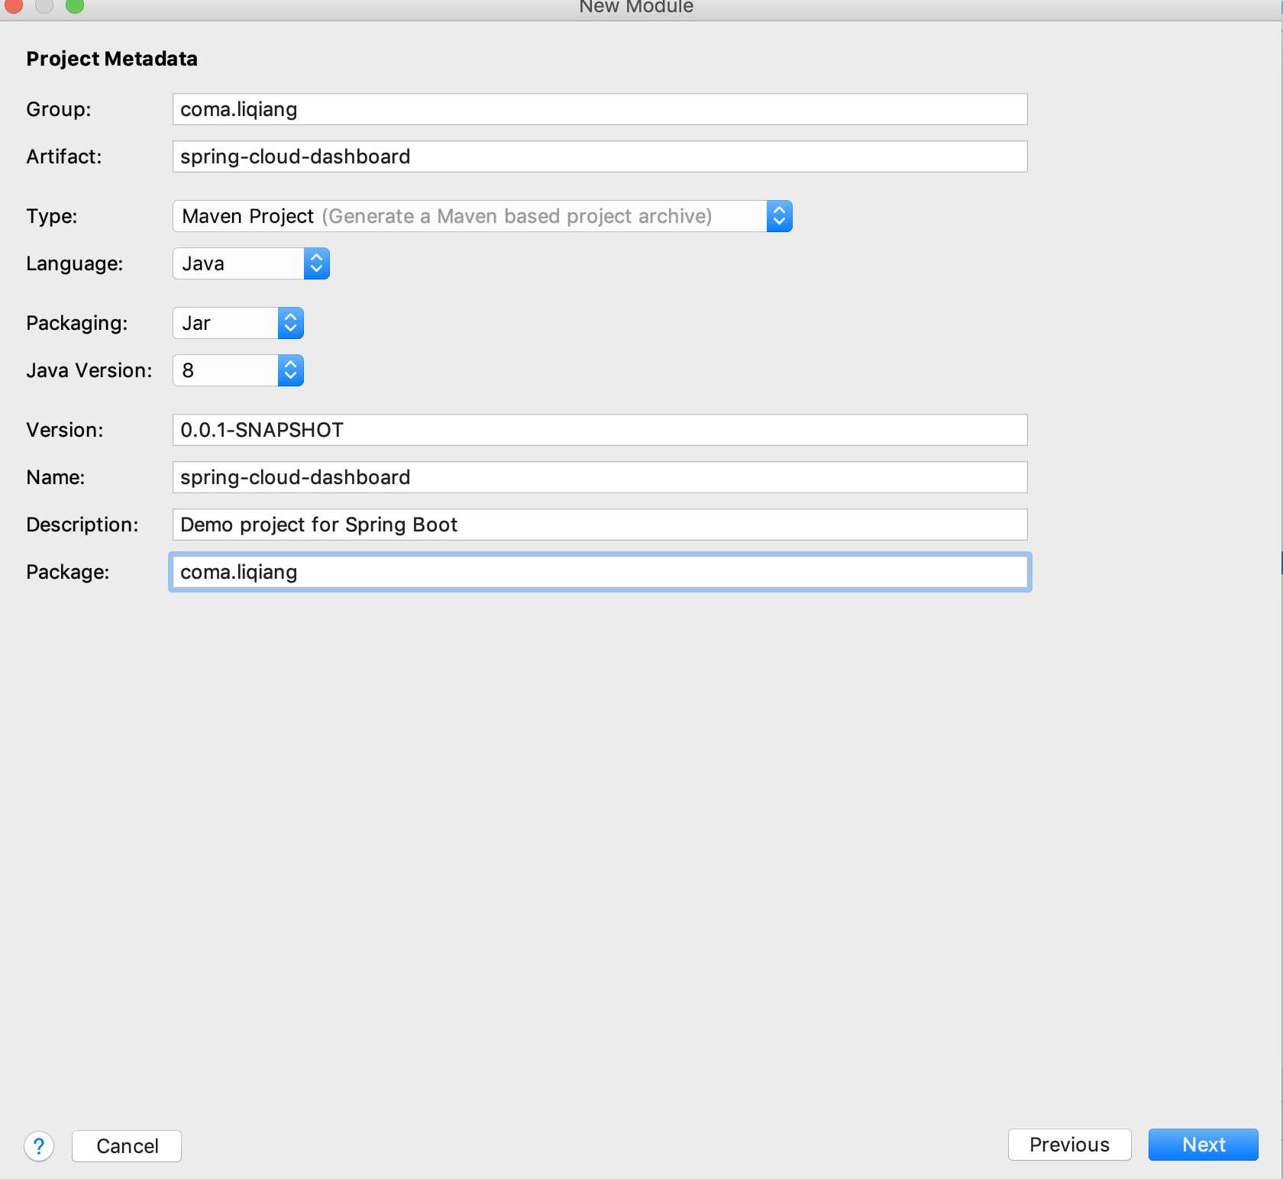
Task: Edit the Description field
Action: coord(599,525)
